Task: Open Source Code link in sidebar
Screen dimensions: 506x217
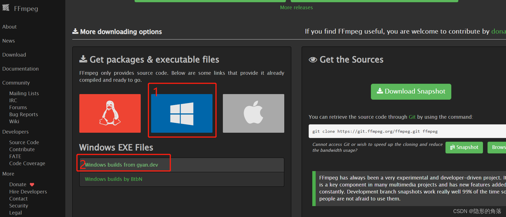Action: 24,142
